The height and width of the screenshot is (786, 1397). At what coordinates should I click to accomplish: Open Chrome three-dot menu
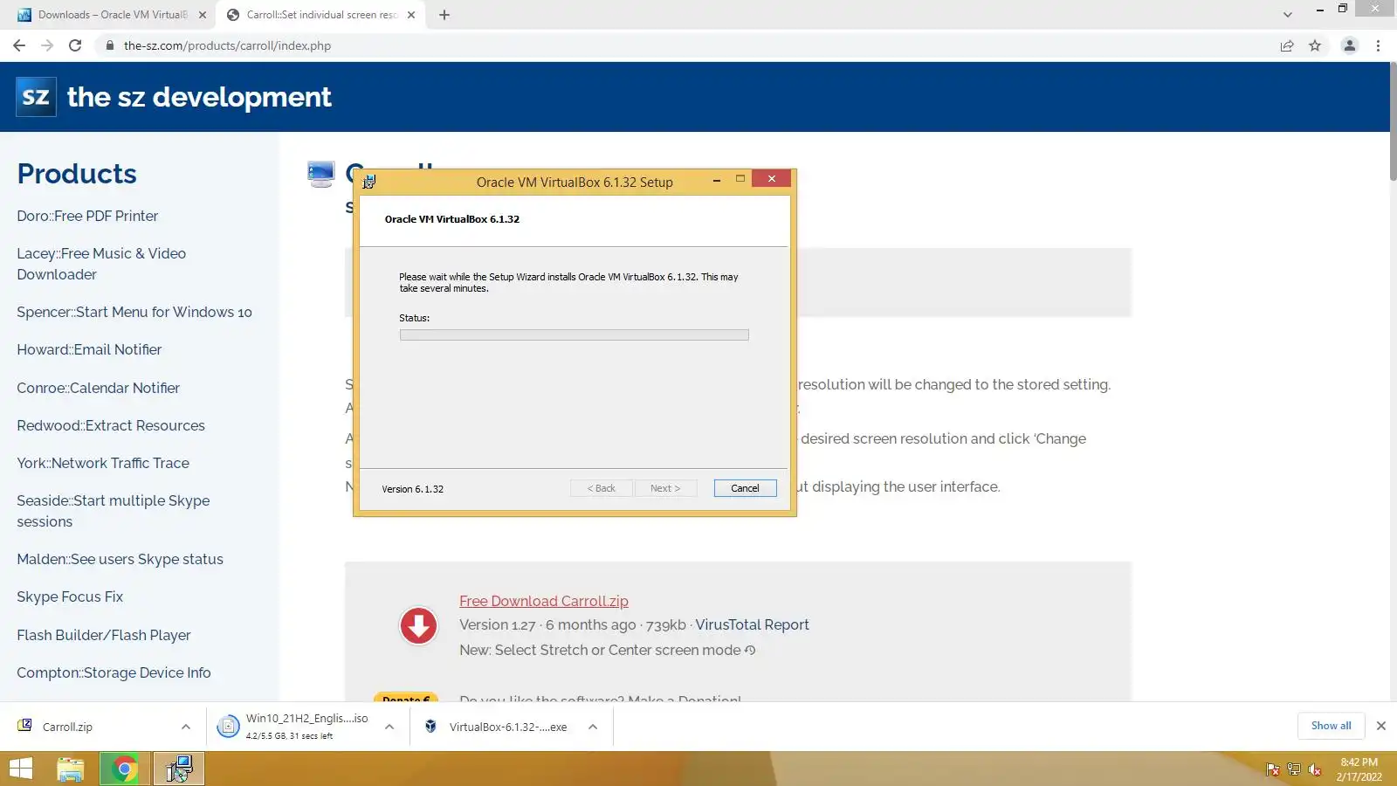[x=1379, y=45]
